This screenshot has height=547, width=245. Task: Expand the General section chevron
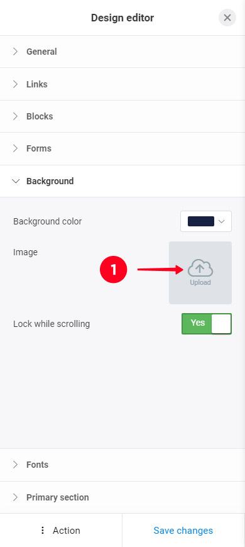pos(15,52)
